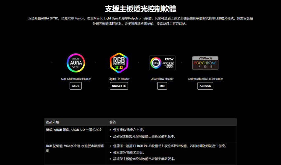The image size is (281, 165).
Task: Click the MSI Mystic Light Sync logo
Action: pyautogui.click(x=162, y=63)
